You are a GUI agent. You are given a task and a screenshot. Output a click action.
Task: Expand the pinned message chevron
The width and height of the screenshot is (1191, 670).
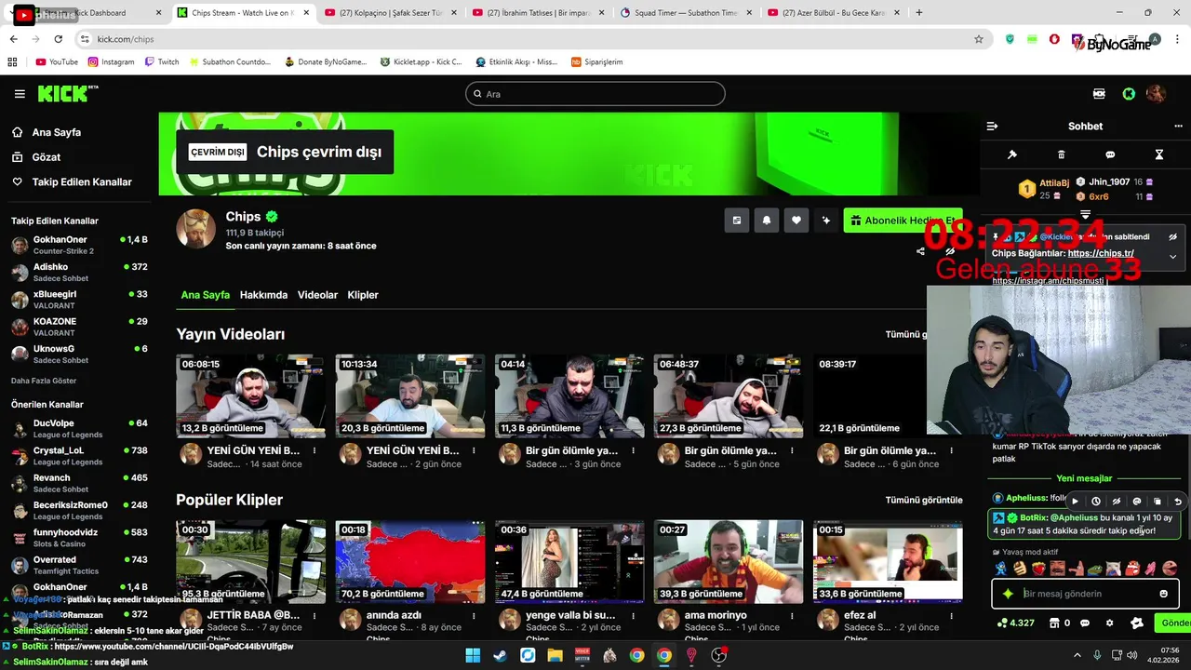pos(1172,257)
